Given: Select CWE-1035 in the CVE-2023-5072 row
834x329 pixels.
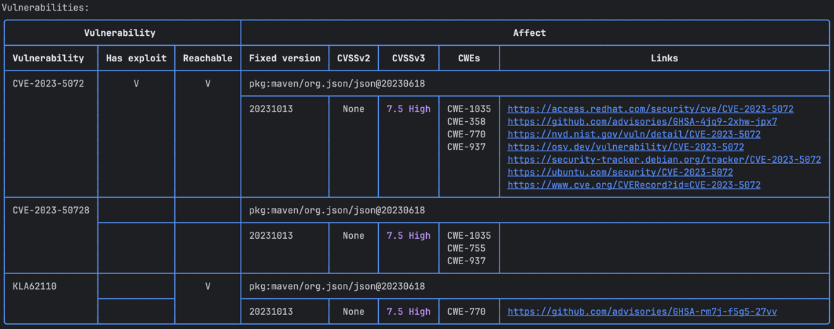Looking at the screenshot, I should [469, 108].
